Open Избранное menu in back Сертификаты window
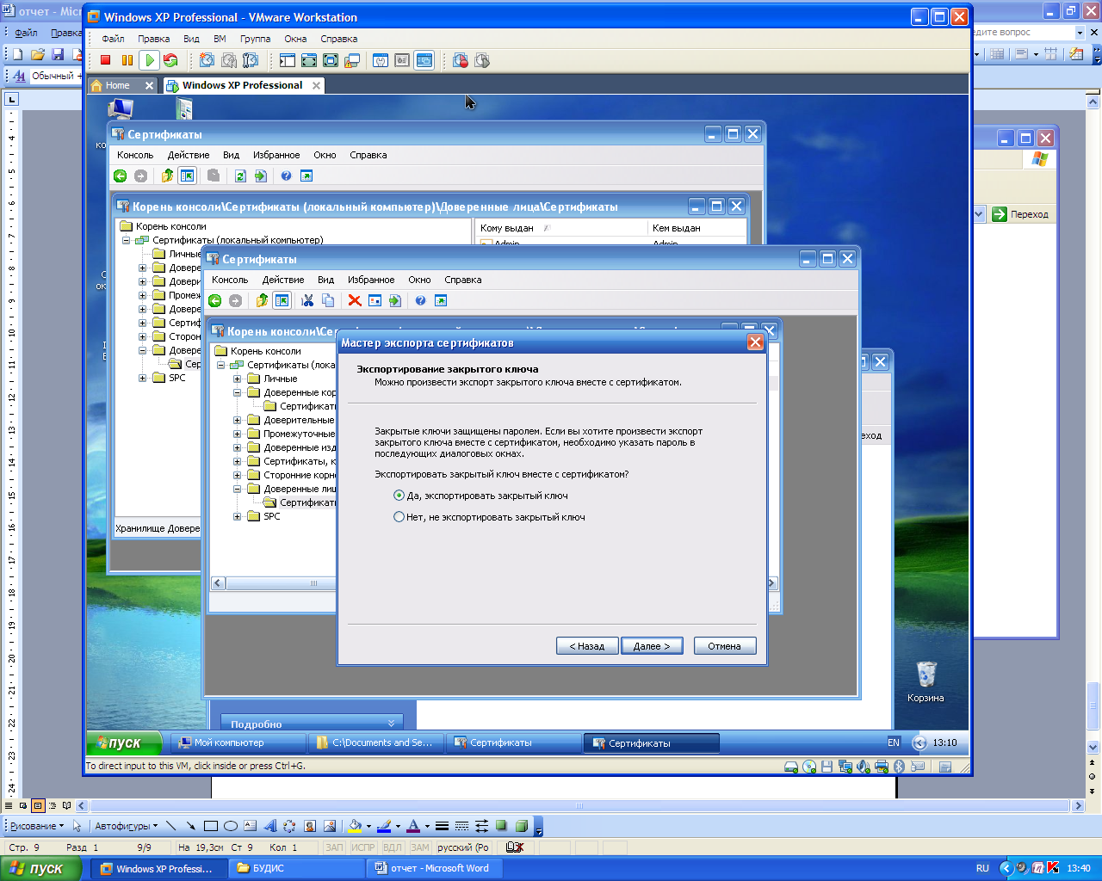 [x=276, y=155]
